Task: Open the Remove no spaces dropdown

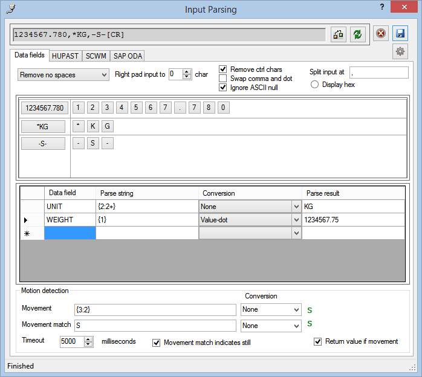Action: tap(63, 75)
